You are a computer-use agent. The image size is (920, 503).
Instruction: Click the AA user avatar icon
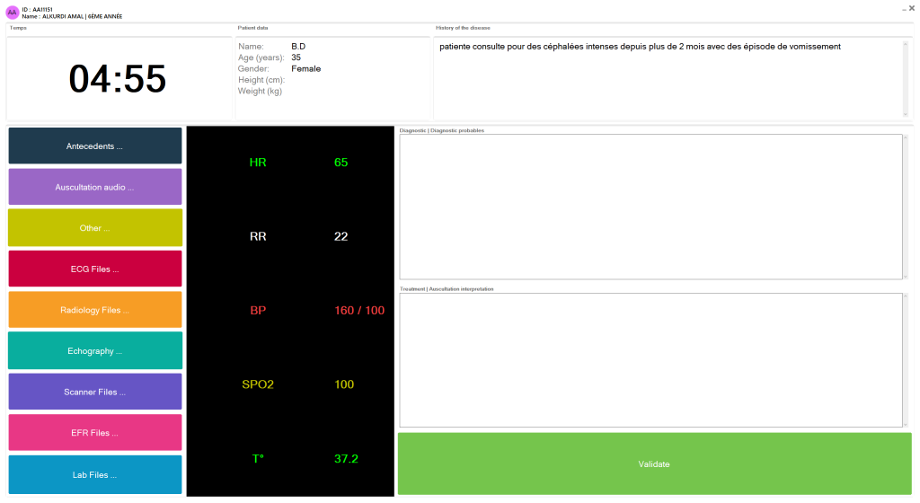[x=13, y=13]
